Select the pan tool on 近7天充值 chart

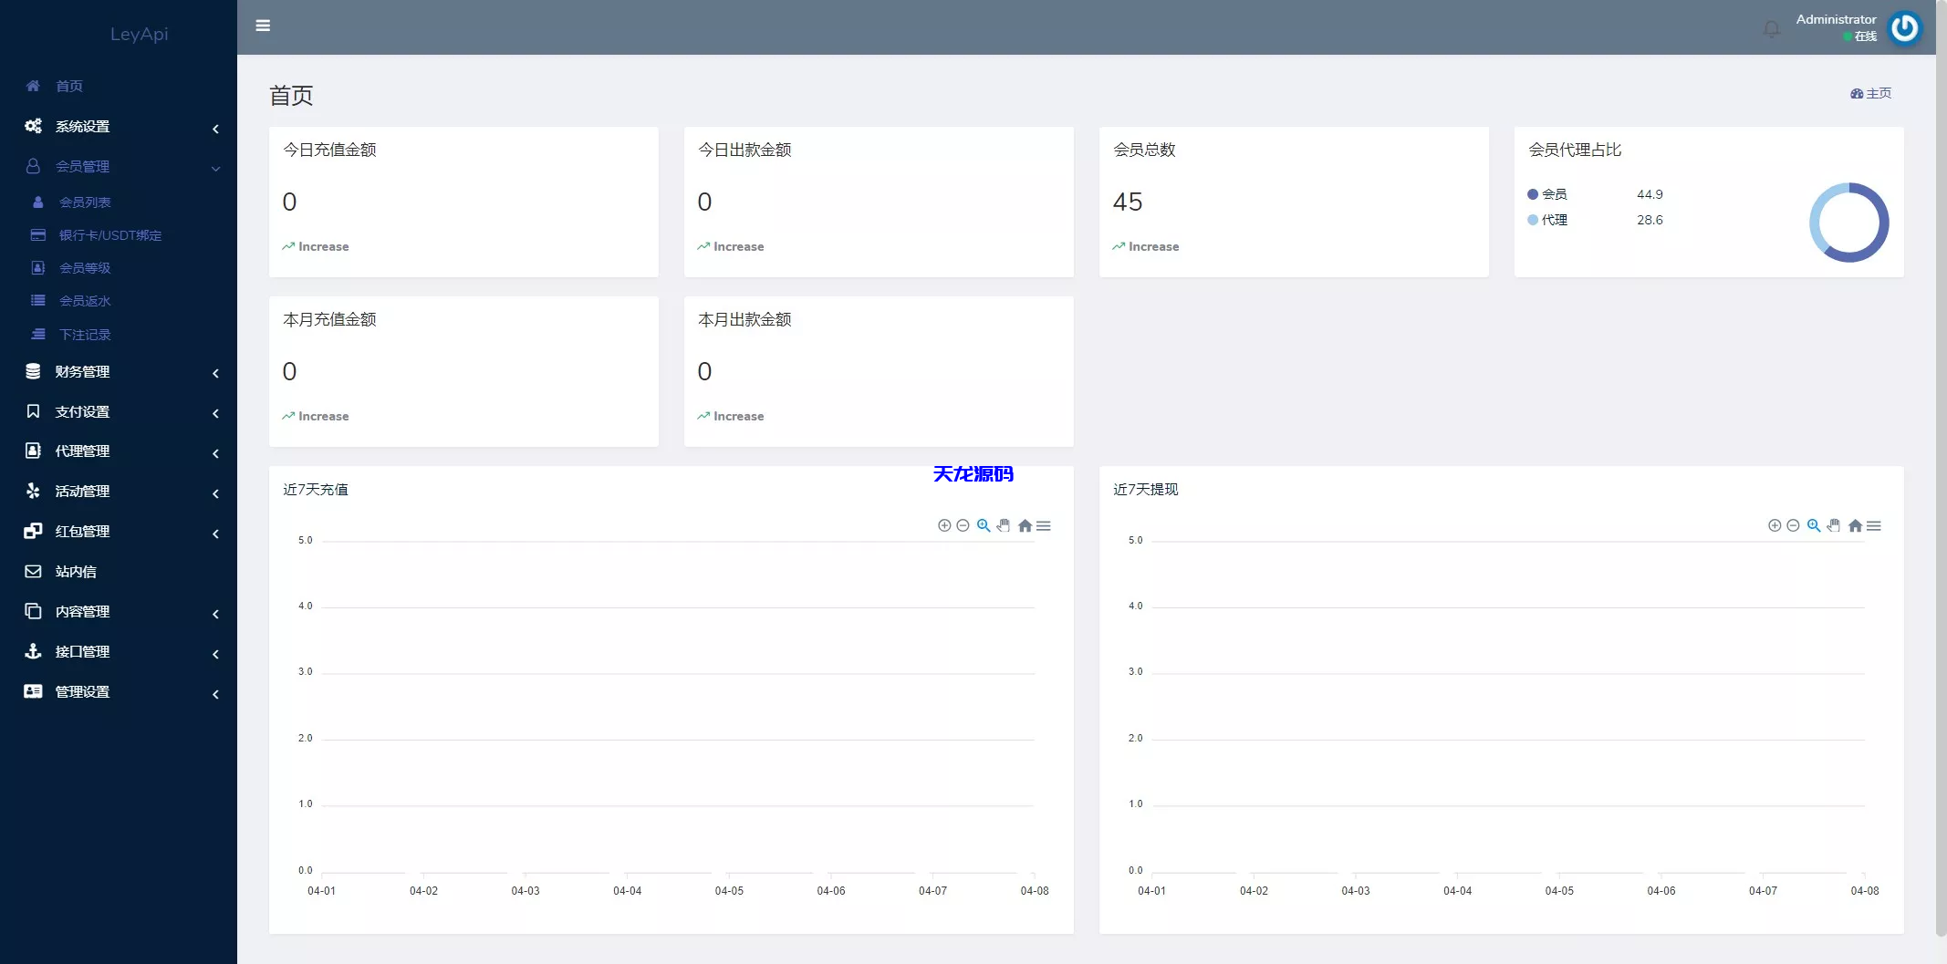click(x=1003, y=525)
